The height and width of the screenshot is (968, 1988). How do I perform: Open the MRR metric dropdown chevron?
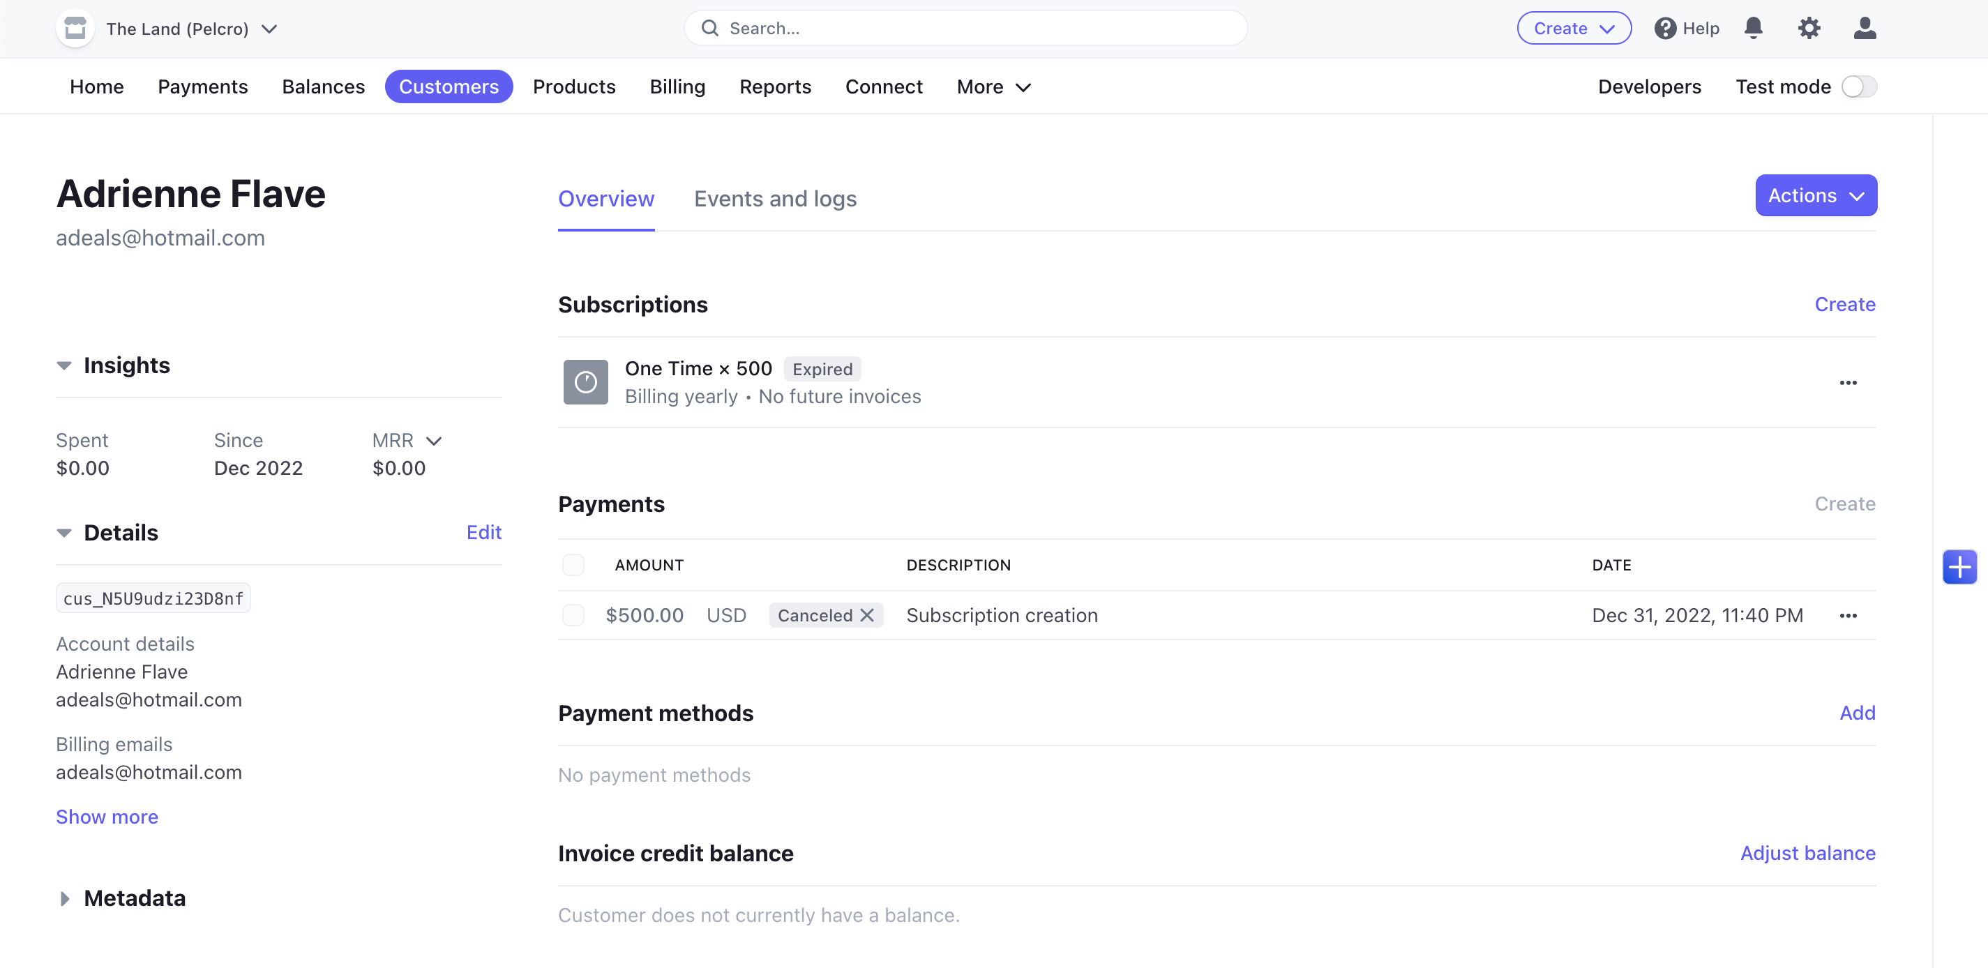click(x=434, y=441)
